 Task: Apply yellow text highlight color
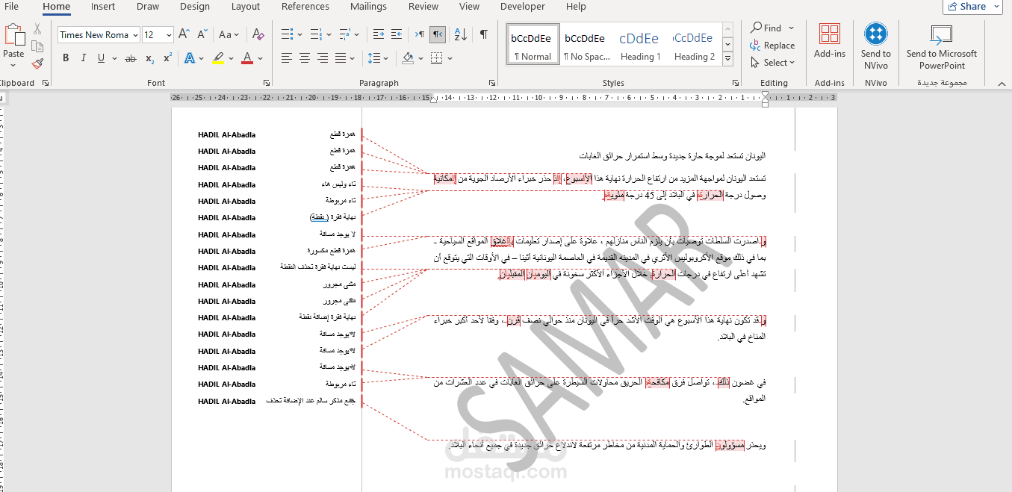pos(217,58)
